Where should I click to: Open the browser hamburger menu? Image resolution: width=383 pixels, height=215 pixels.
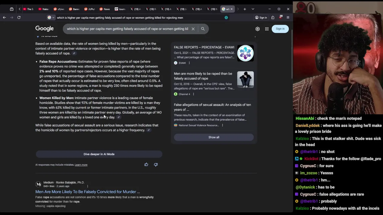(x=288, y=18)
